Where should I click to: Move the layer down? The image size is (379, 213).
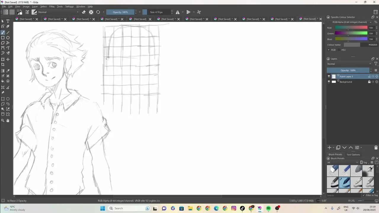click(x=344, y=148)
